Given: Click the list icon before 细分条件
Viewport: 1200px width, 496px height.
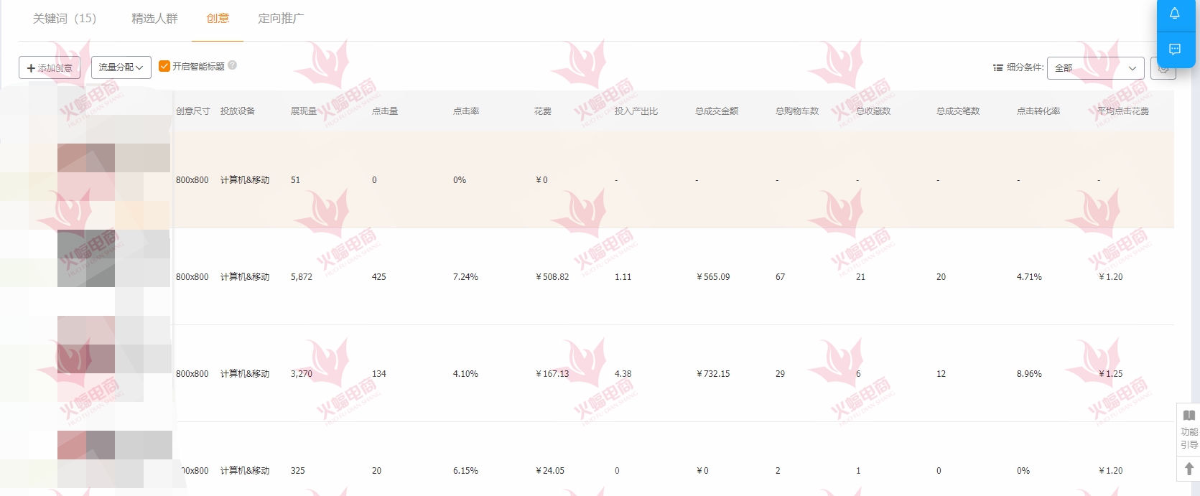Looking at the screenshot, I should (x=997, y=67).
